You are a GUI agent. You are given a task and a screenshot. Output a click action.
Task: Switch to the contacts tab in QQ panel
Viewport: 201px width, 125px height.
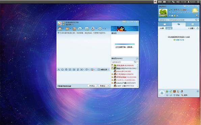click(x=165, y=24)
